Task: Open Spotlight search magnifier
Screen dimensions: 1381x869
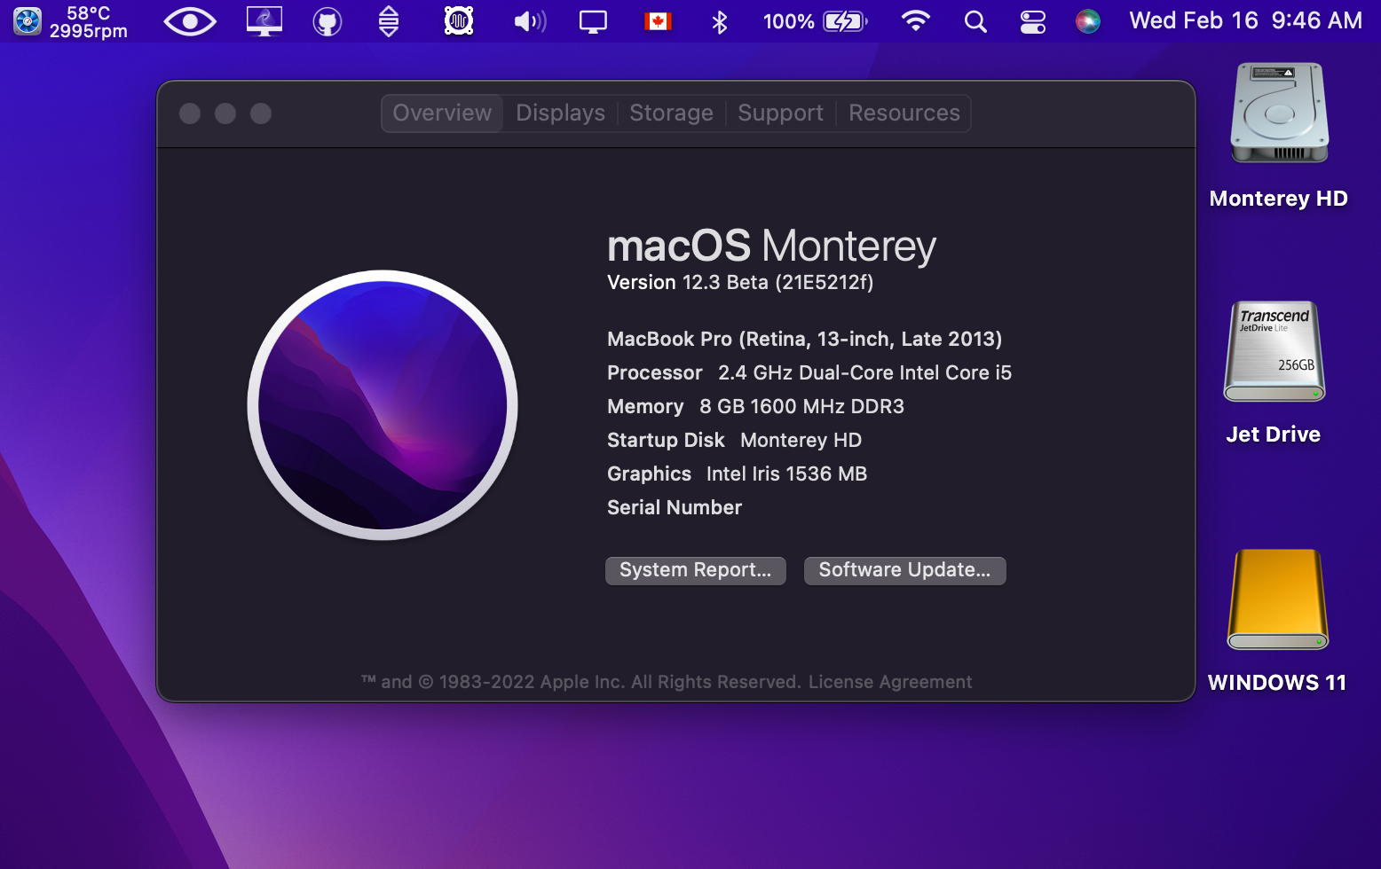Action: 975,21
